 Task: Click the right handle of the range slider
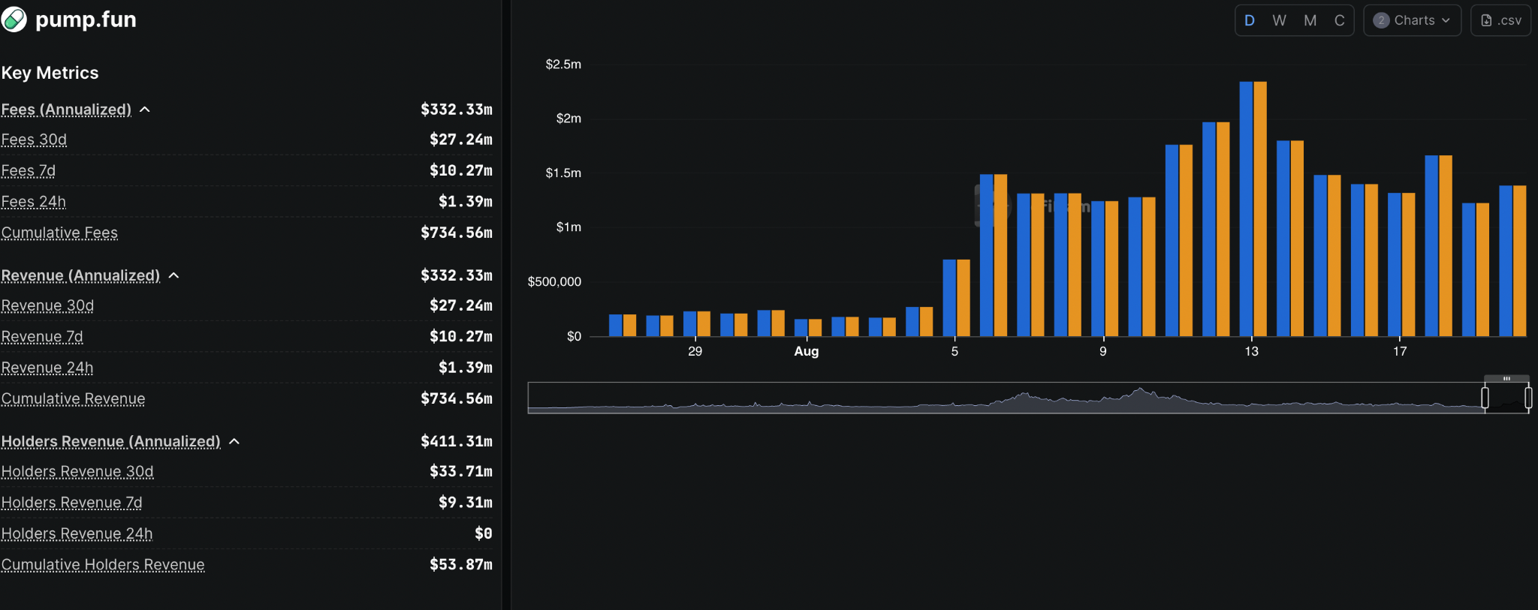point(1528,398)
